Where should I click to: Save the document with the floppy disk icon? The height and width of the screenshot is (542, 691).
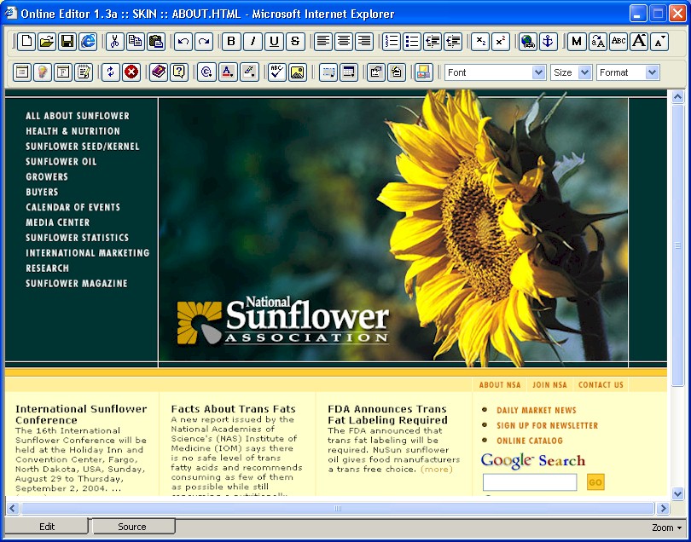(67, 42)
